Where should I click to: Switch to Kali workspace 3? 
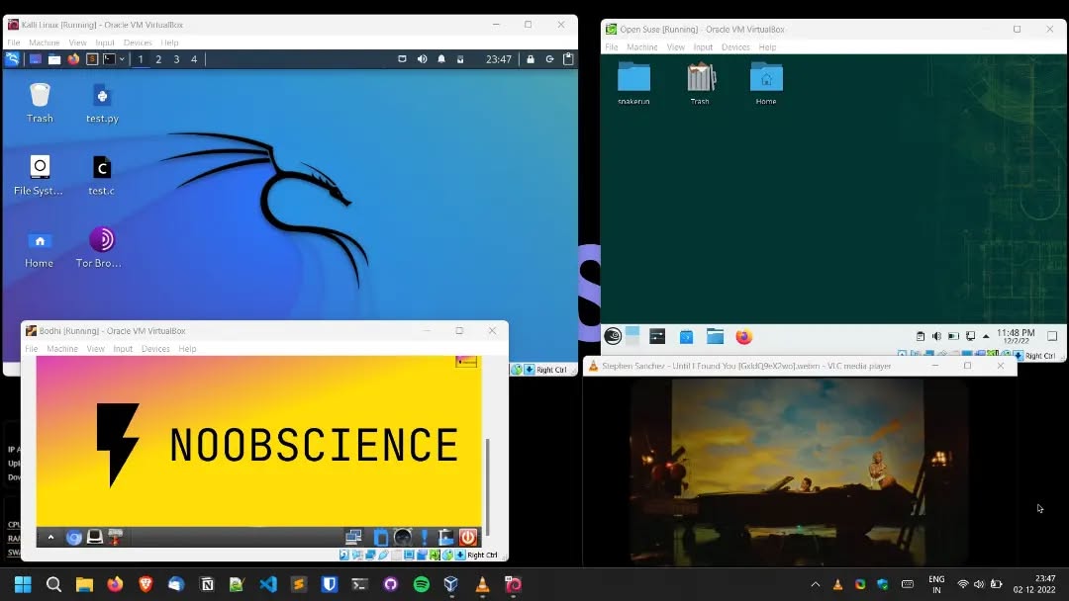click(176, 59)
